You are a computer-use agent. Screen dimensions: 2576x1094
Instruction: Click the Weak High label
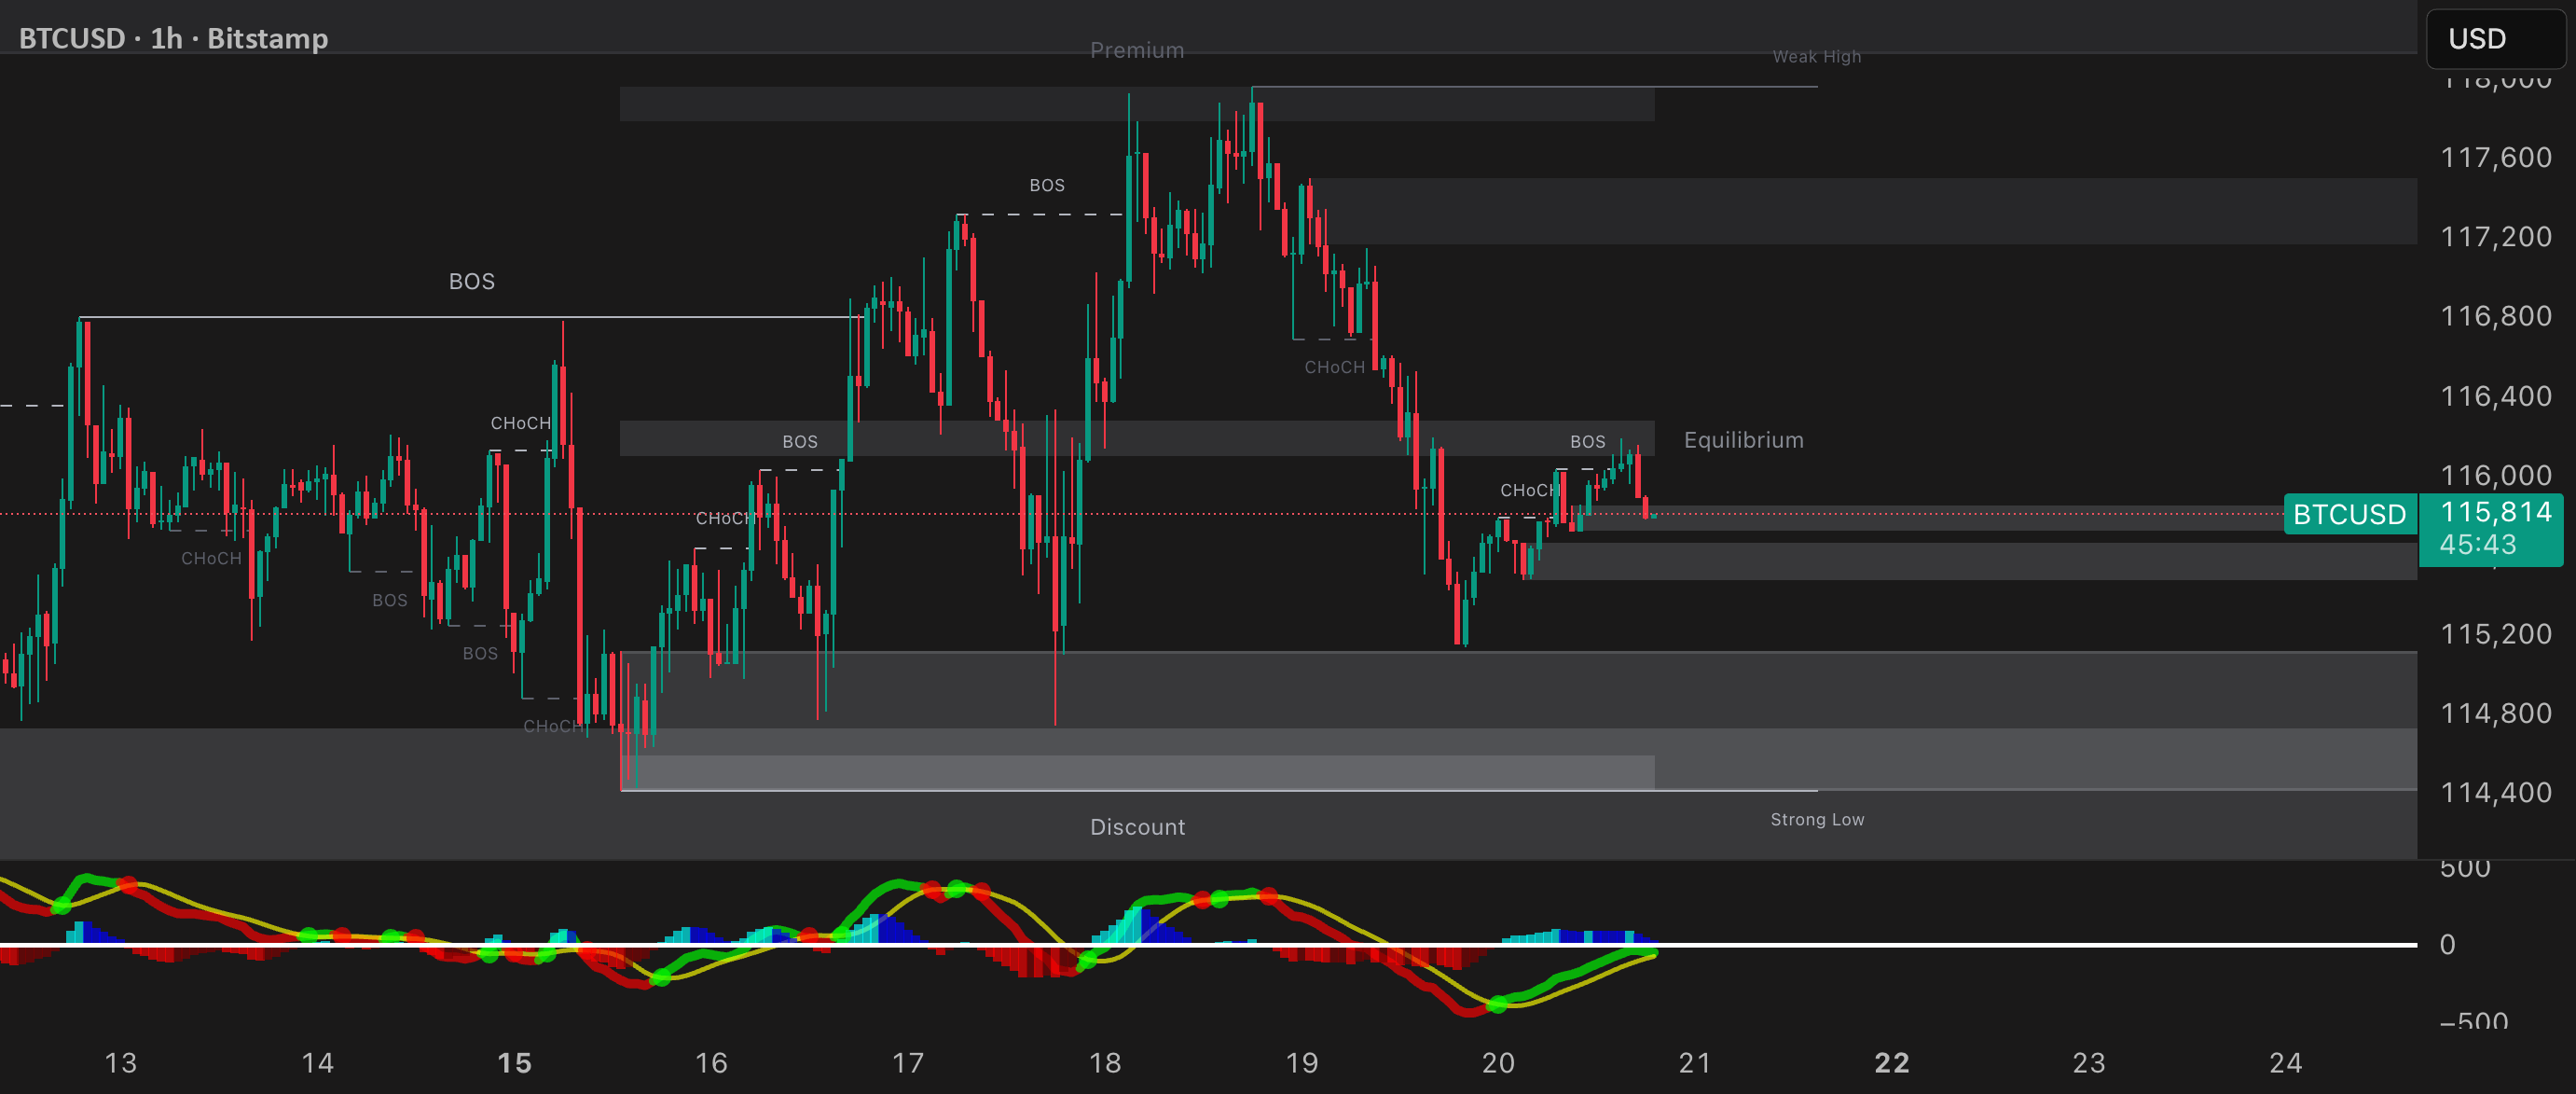click(1817, 57)
